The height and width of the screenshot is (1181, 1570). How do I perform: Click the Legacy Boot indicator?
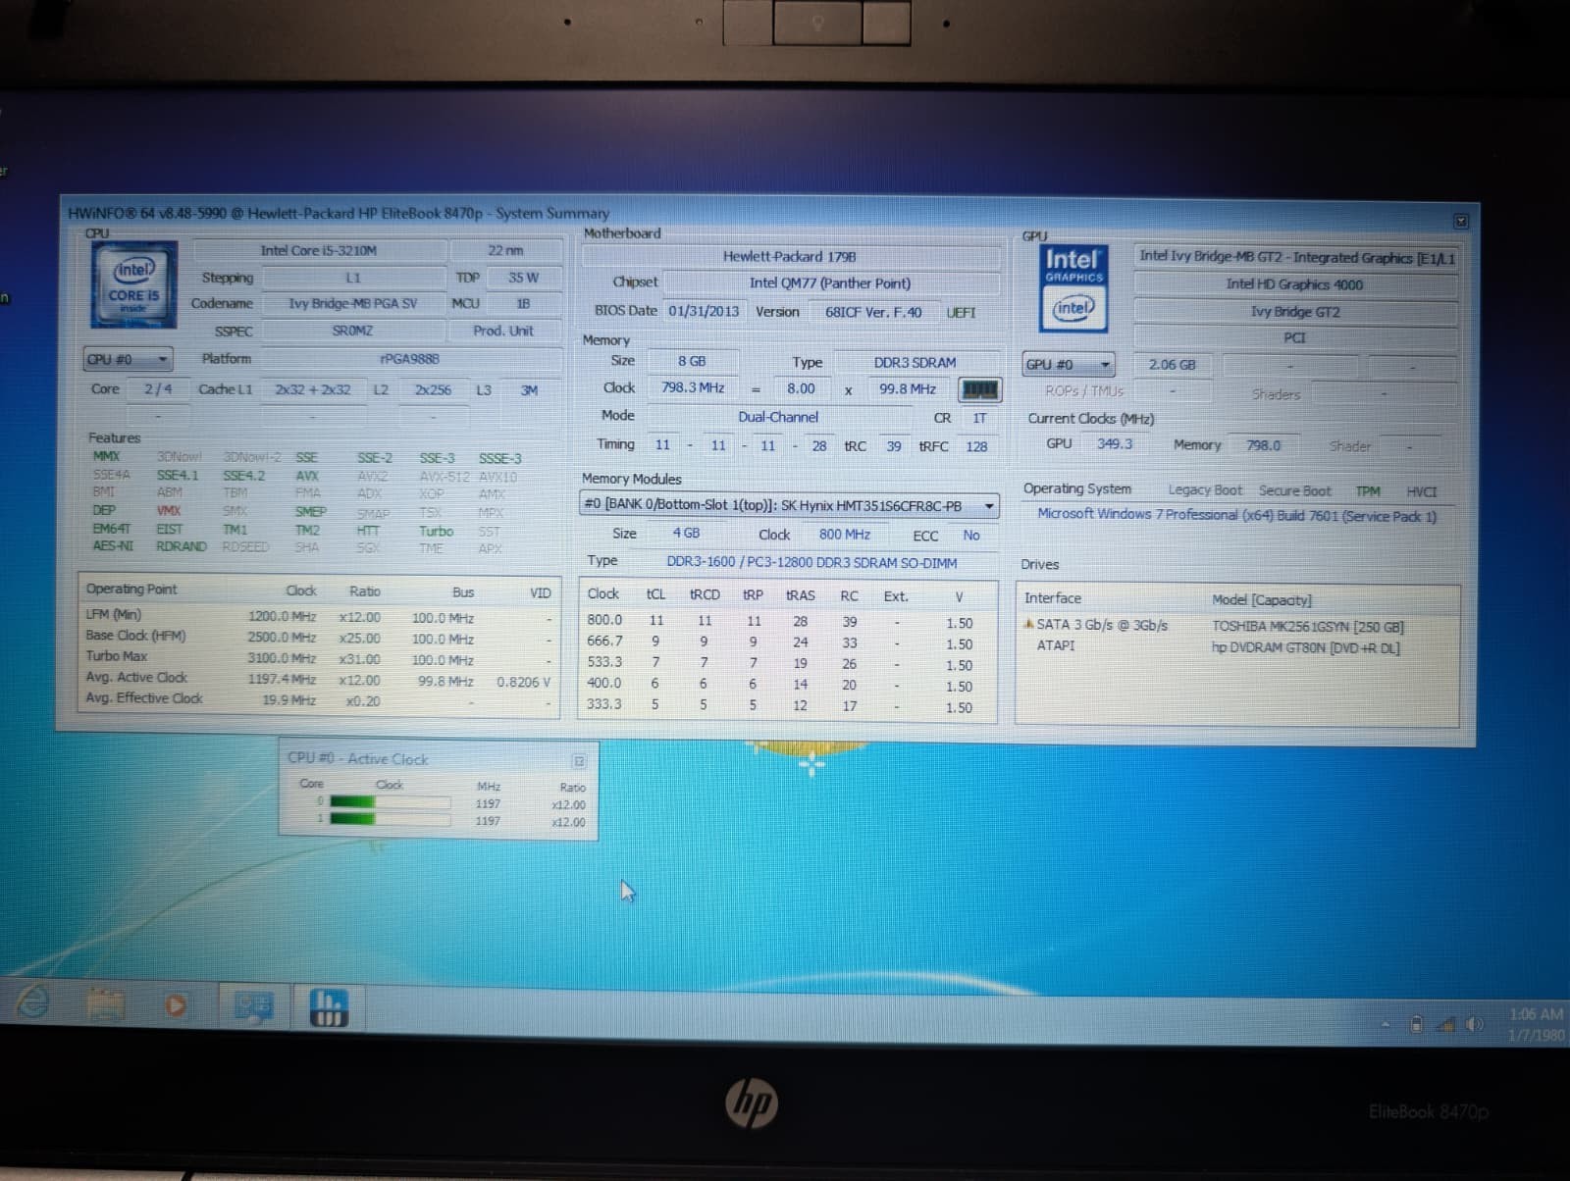pyautogui.click(x=1205, y=490)
